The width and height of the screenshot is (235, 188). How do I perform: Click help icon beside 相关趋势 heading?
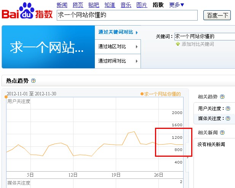(x=222, y=97)
